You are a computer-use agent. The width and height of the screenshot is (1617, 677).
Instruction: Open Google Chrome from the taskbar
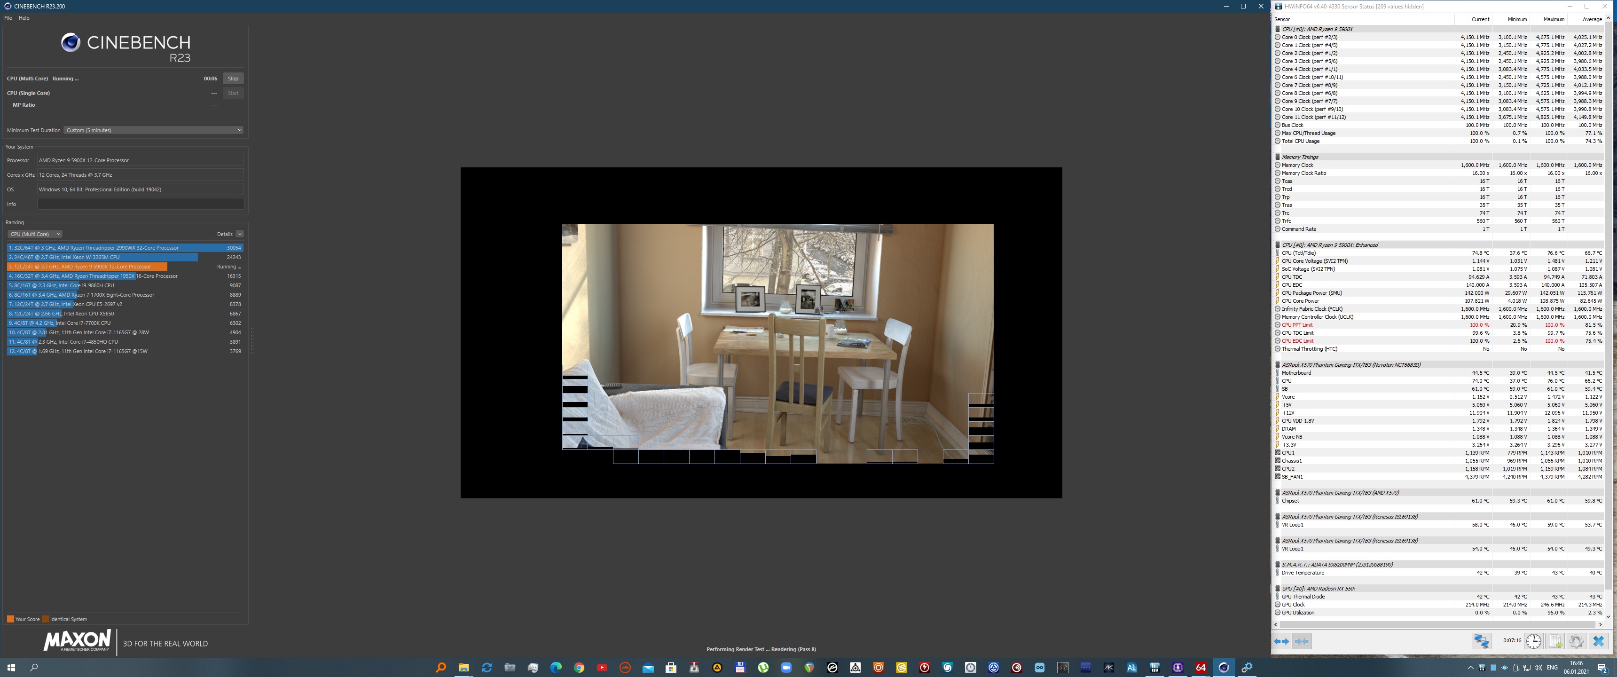(579, 668)
